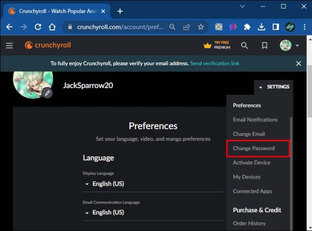The height and width of the screenshot is (231, 312).
Task: Click the Send verification link
Action: pos(215,63)
